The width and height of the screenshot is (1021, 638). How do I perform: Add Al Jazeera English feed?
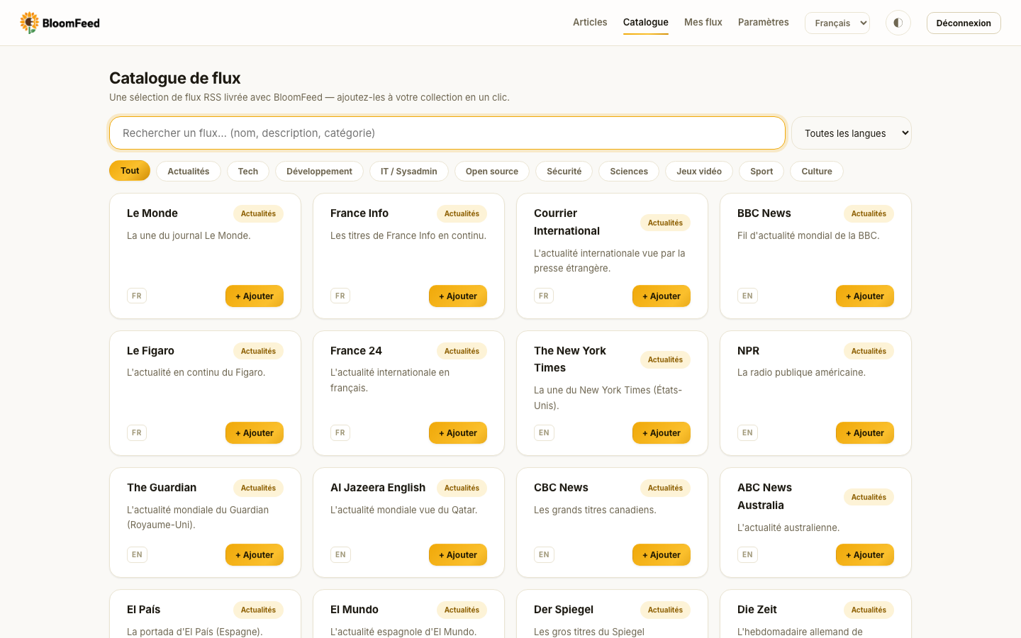click(458, 555)
